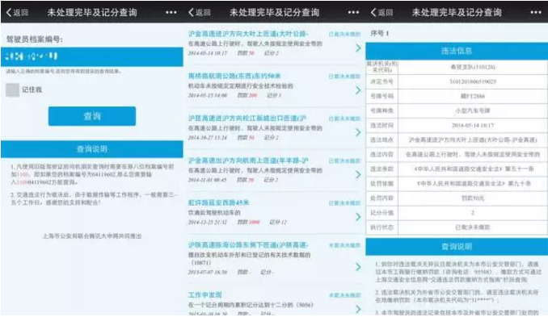Expand the 南桥路航南公路 record via its chevron
548x317 pixels.
[358, 90]
